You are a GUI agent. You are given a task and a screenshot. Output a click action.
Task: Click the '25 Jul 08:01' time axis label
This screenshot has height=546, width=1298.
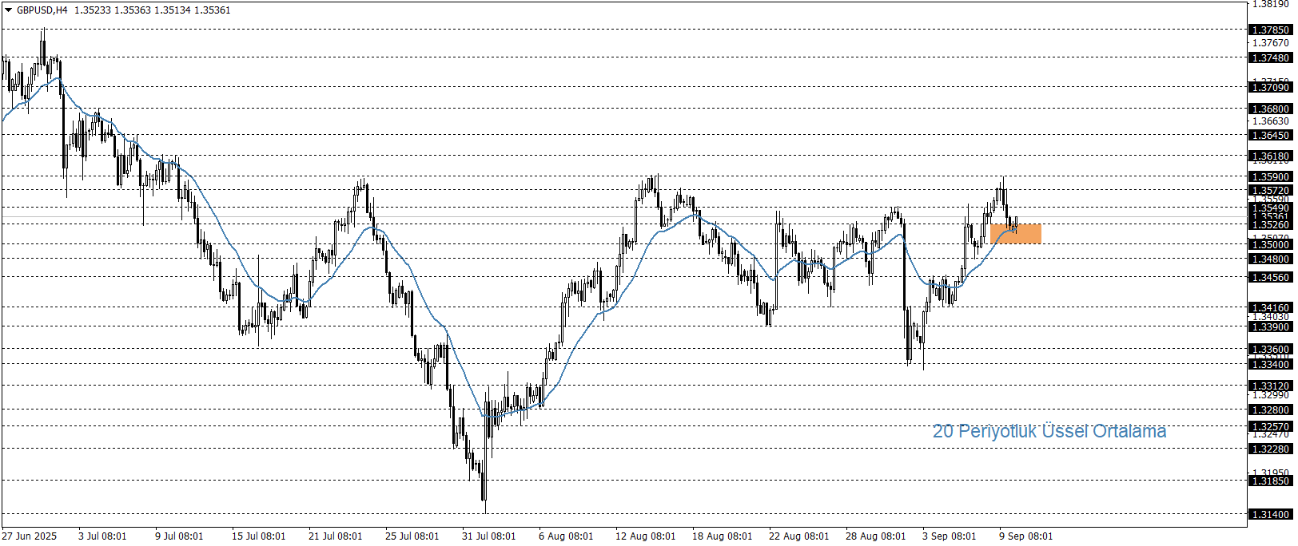(412, 536)
